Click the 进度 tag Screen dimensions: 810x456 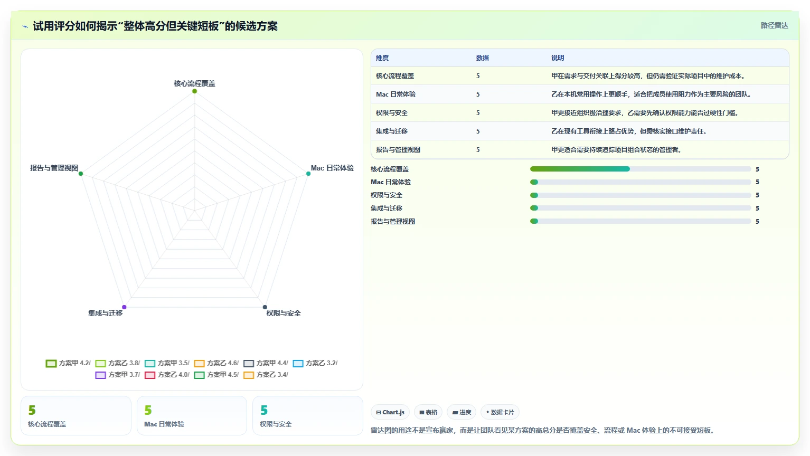pos(461,412)
